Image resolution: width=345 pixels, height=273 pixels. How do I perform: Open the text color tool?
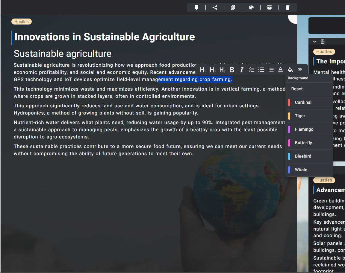coord(281,70)
